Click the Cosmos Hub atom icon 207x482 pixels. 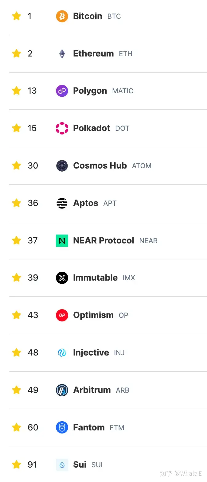pyautogui.click(x=62, y=166)
